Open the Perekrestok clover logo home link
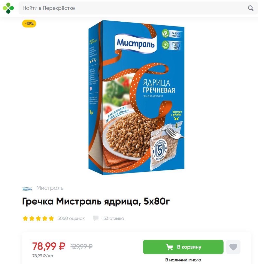The width and height of the screenshot is (258, 264). click(x=8, y=8)
